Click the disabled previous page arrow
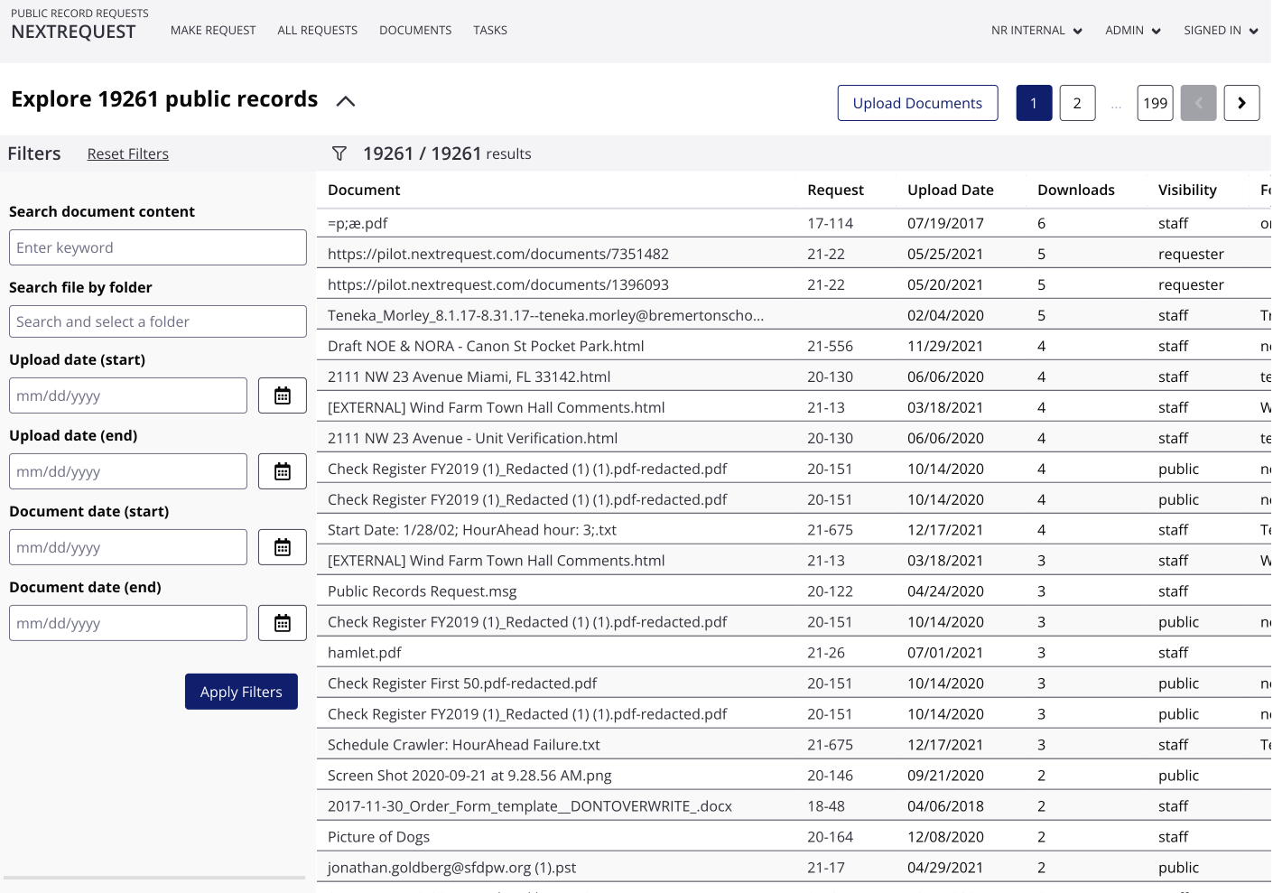1273x893 pixels. [x=1198, y=103]
